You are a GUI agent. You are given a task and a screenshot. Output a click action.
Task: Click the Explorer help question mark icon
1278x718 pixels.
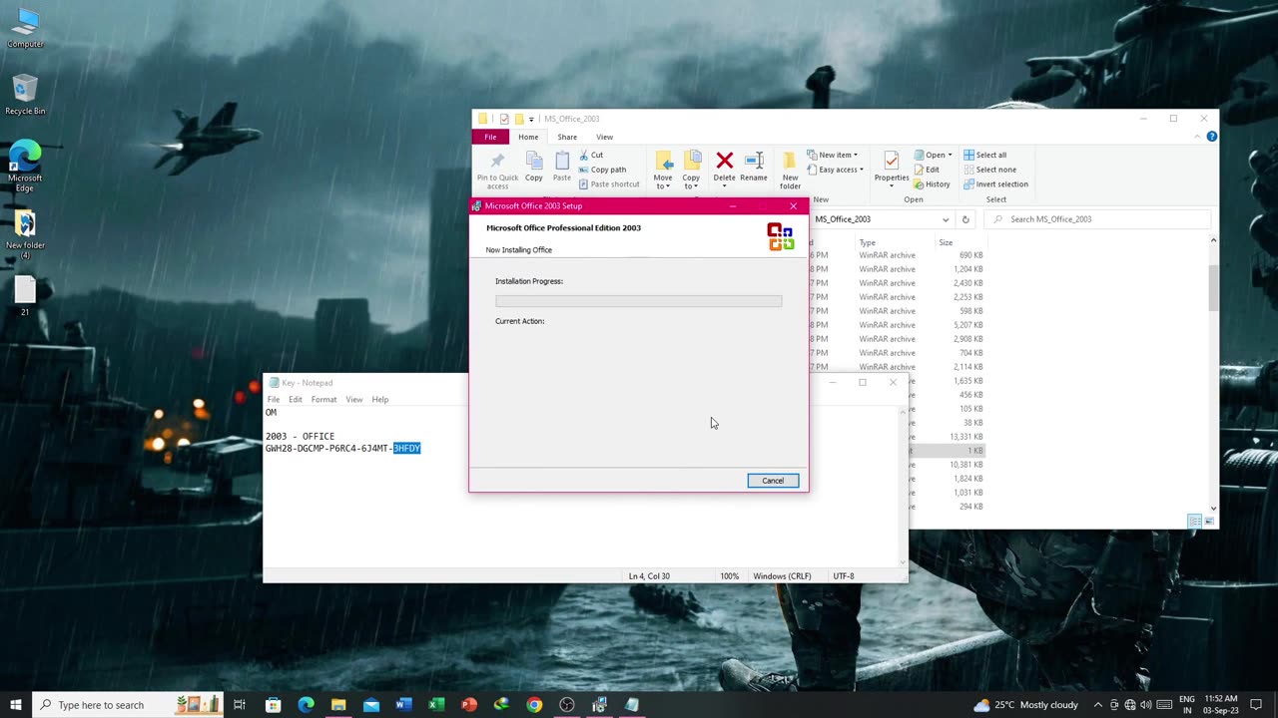point(1211,137)
